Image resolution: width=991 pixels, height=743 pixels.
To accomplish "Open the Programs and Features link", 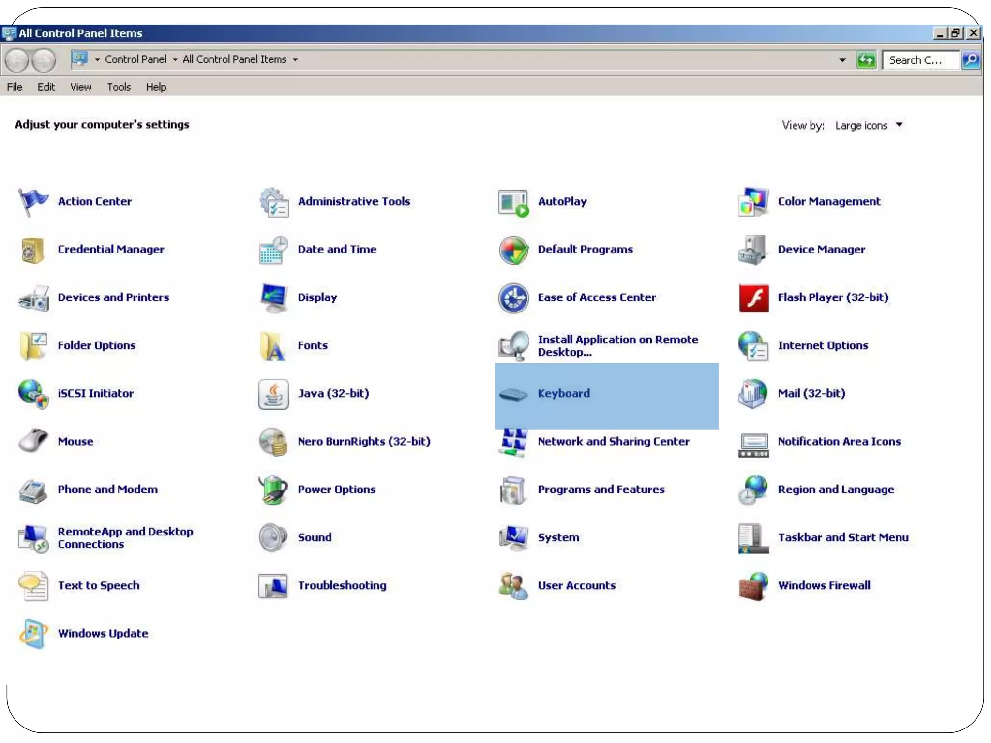I will click(x=601, y=490).
